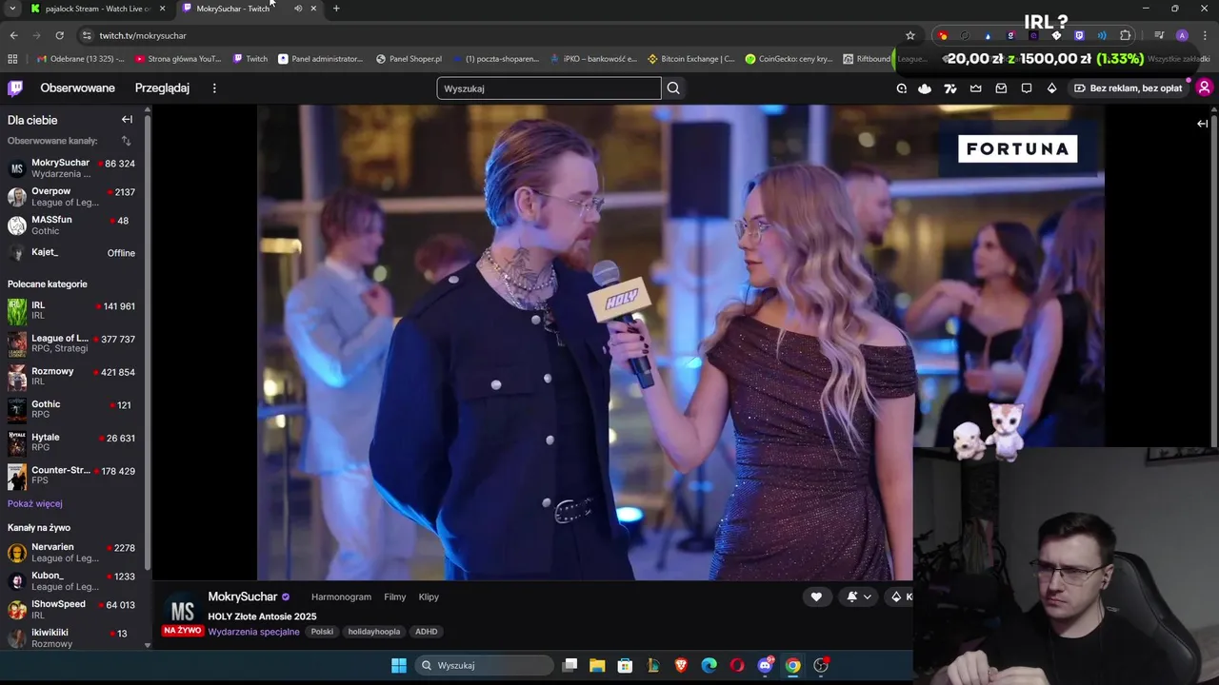Open the Twitch bookmark in bookmarks bar
Image resolution: width=1219 pixels, height=685 pixels.
click(250, 59)
